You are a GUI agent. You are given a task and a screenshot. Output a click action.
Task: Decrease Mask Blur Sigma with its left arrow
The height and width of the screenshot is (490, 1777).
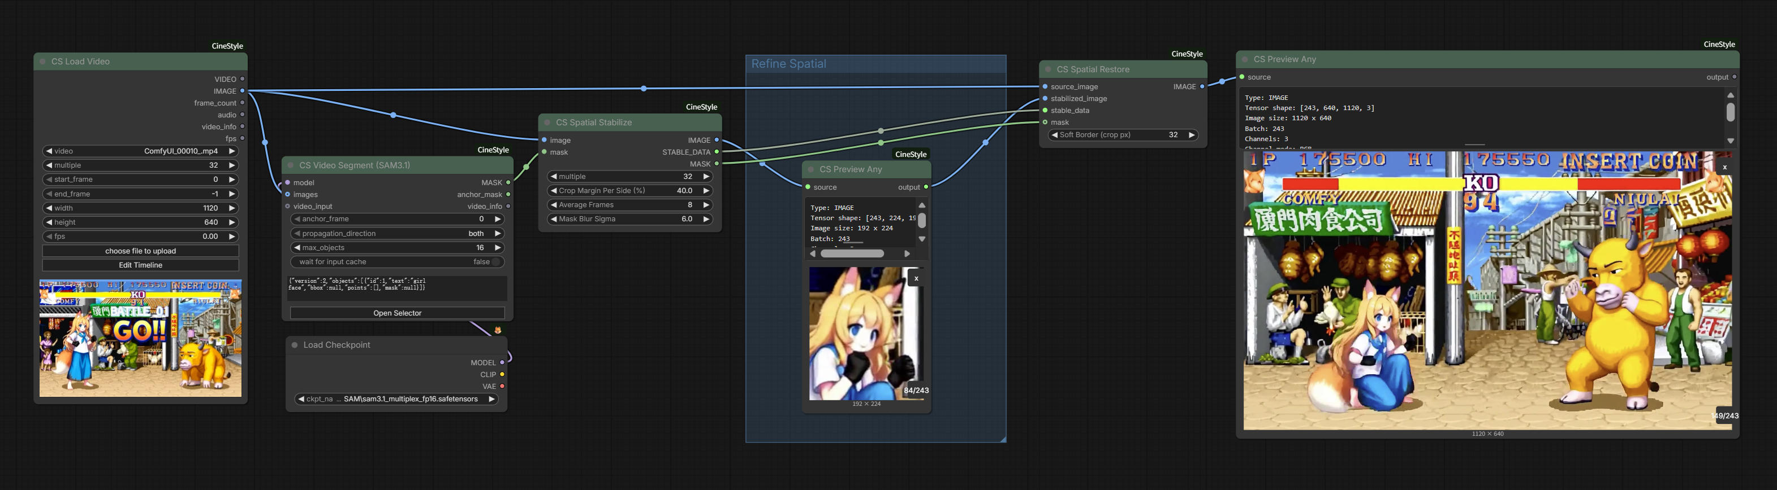click(x=553, y=219)
